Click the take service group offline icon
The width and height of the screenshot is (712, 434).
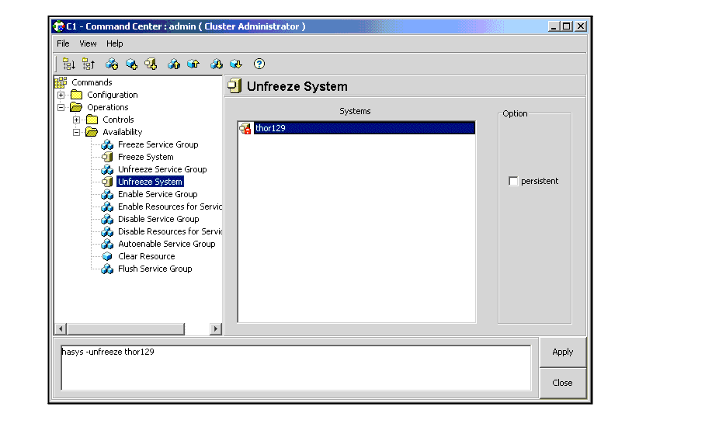point(217,64)
